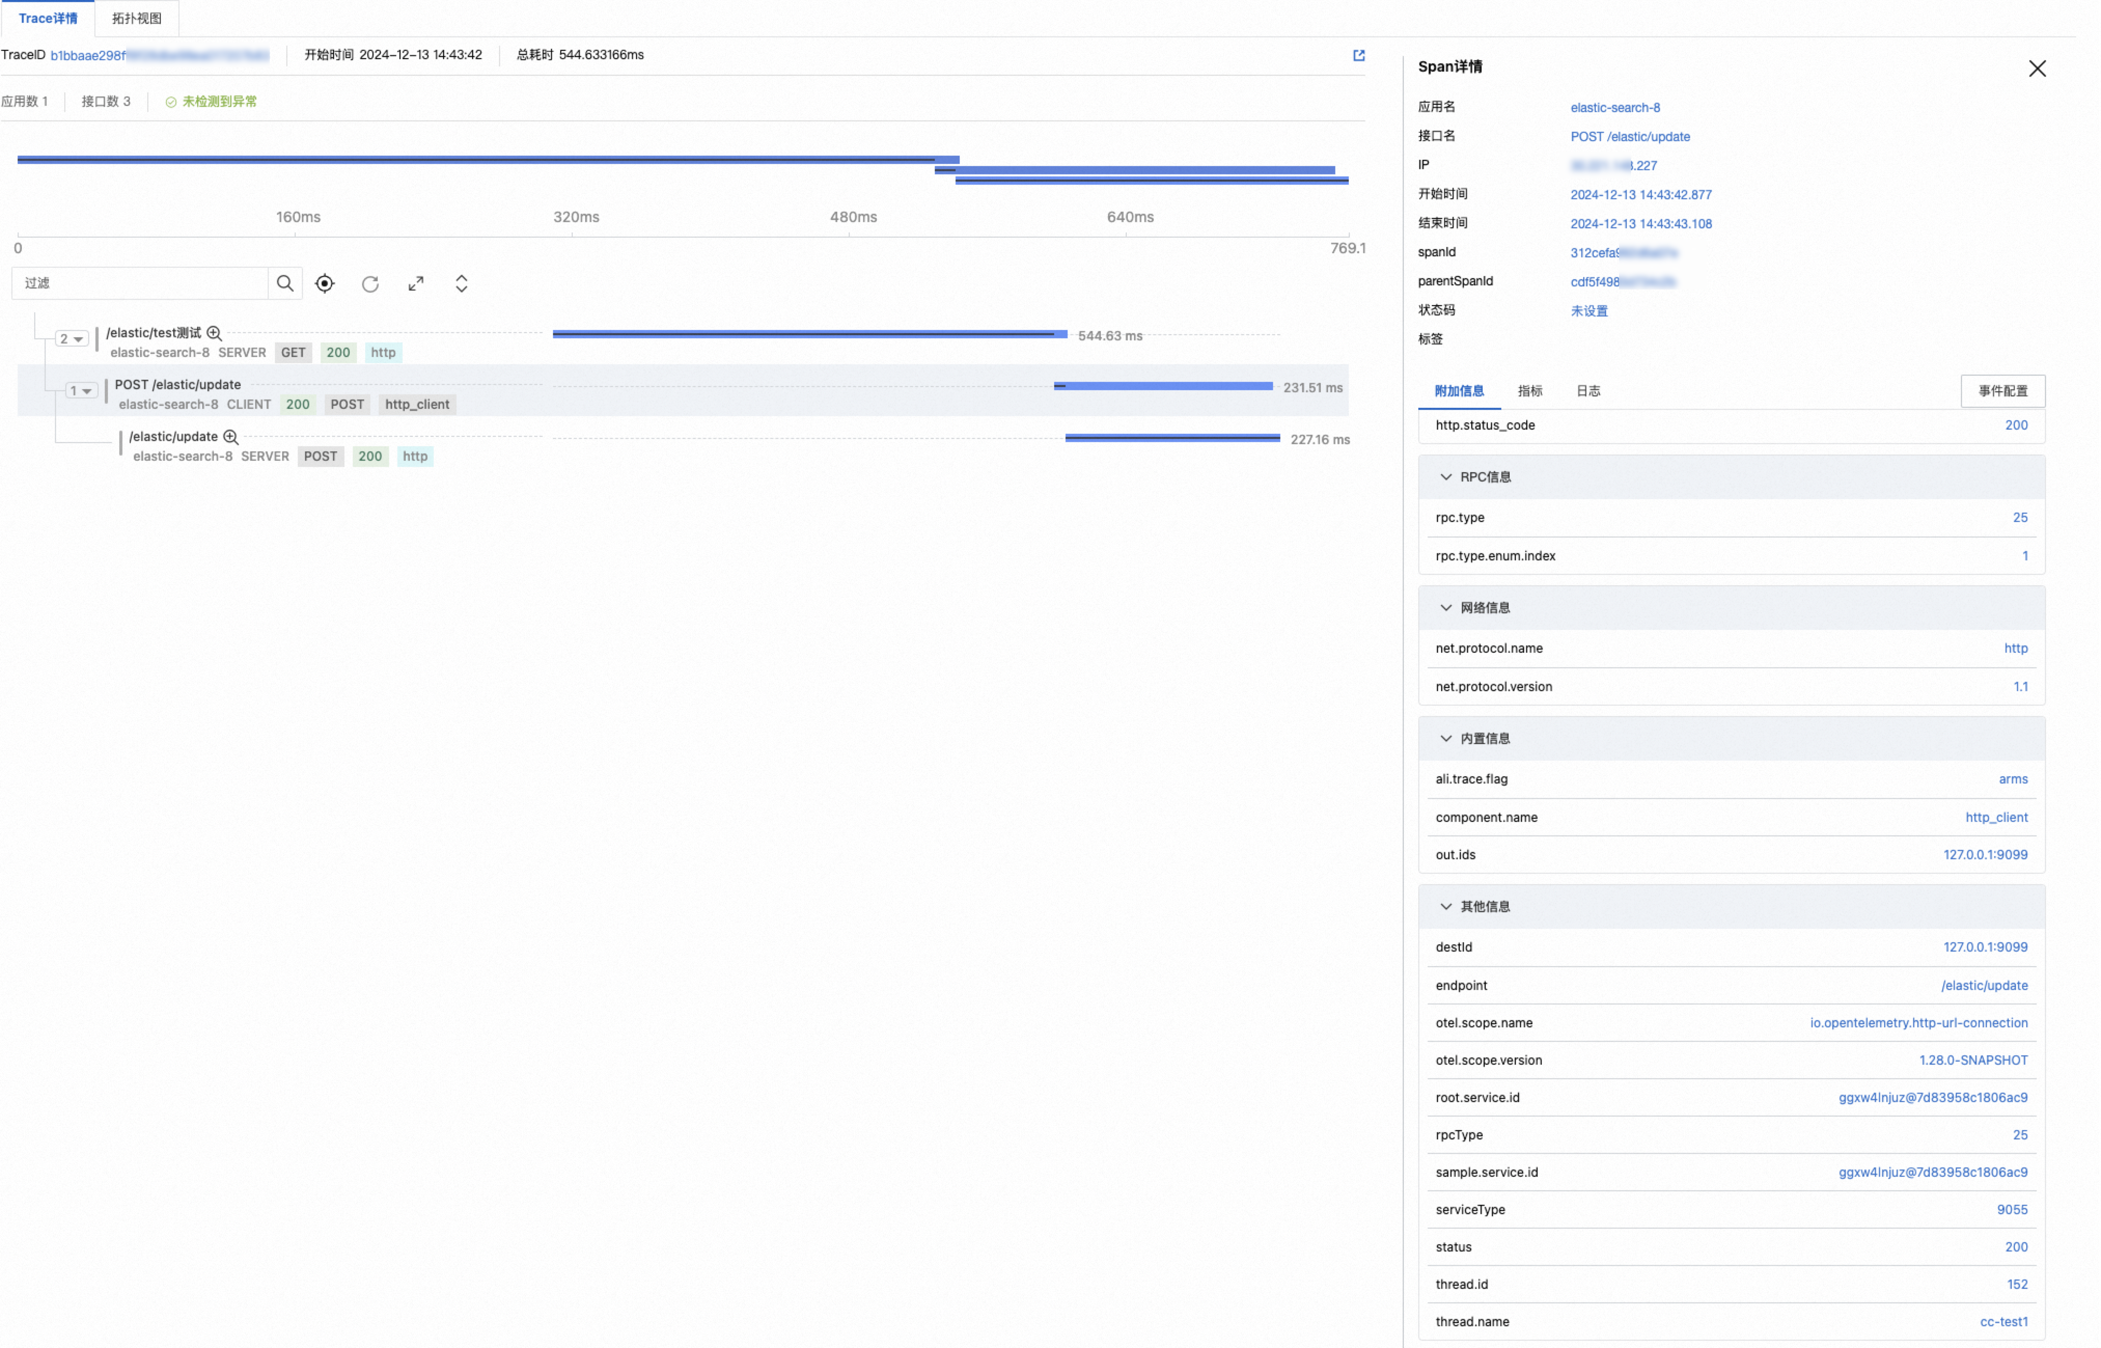Click the locate target crosshair icon
Viewport: 2101px width, 1348px height.
(325, 283)
